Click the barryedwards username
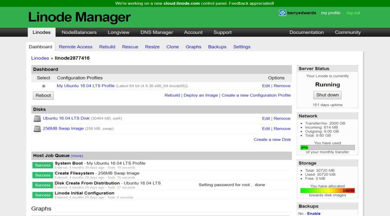Screen dimensions: 390x216 click(x=302, y=13)
